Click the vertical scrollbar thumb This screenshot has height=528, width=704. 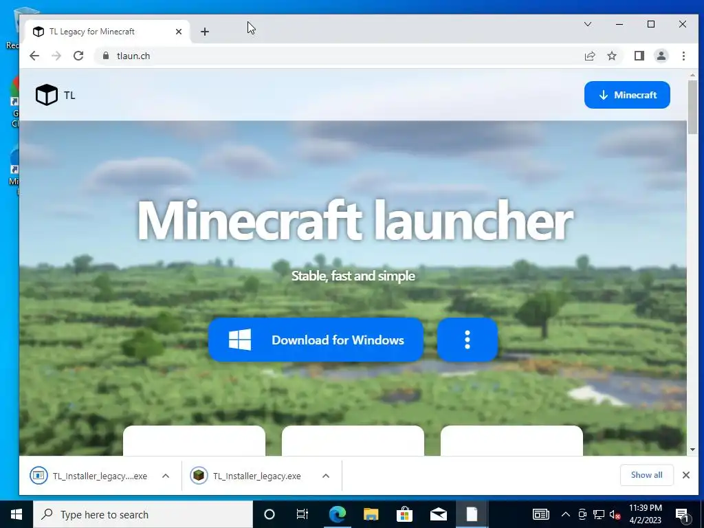pyautogui.click(x=692, y=107)
